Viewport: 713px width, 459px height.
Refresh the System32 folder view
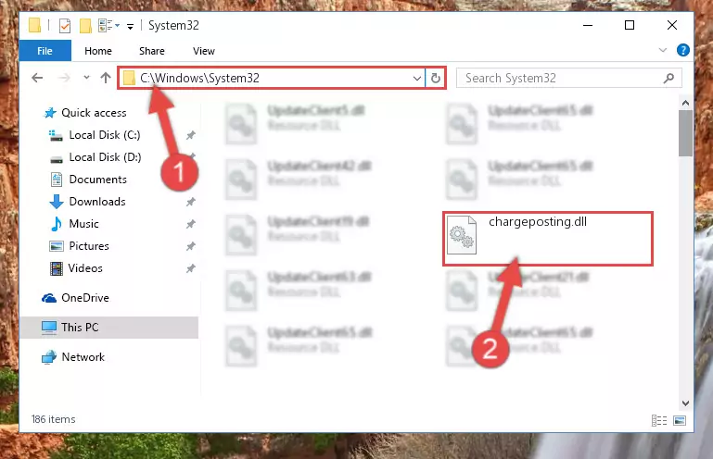coord(435,78)
